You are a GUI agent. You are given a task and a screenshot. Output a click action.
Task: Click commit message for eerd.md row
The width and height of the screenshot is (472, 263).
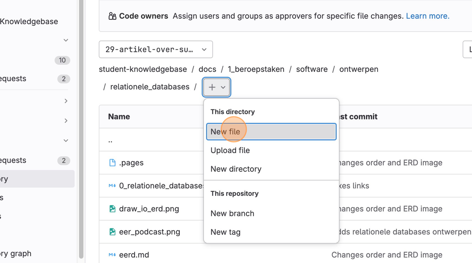pyautogui.click(x=387, y=255)
